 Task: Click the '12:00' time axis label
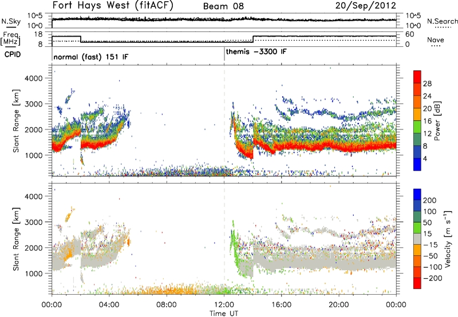[x=224, y=305]
